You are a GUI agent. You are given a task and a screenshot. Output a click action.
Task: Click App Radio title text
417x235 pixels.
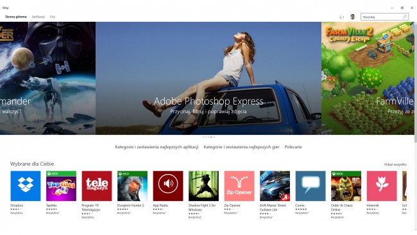coord(160,205)
